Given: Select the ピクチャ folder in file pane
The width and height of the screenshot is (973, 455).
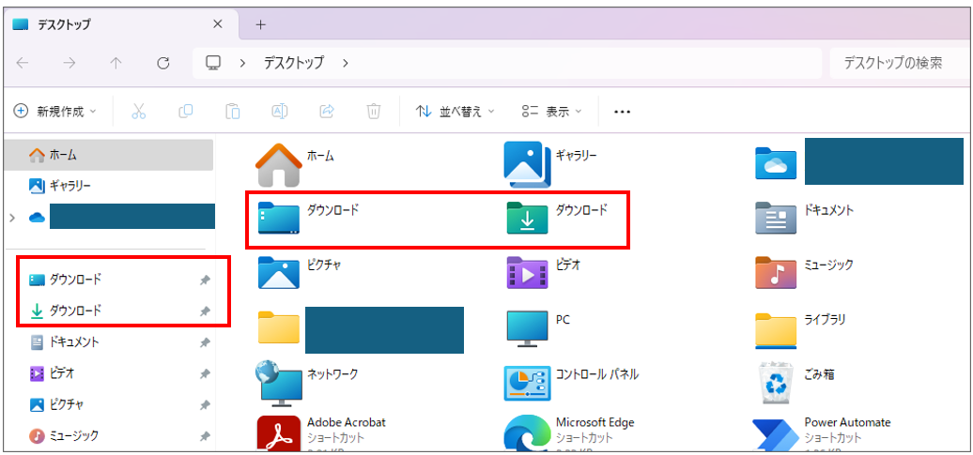Looking at the screenshot, I should [x=301, y=272].
